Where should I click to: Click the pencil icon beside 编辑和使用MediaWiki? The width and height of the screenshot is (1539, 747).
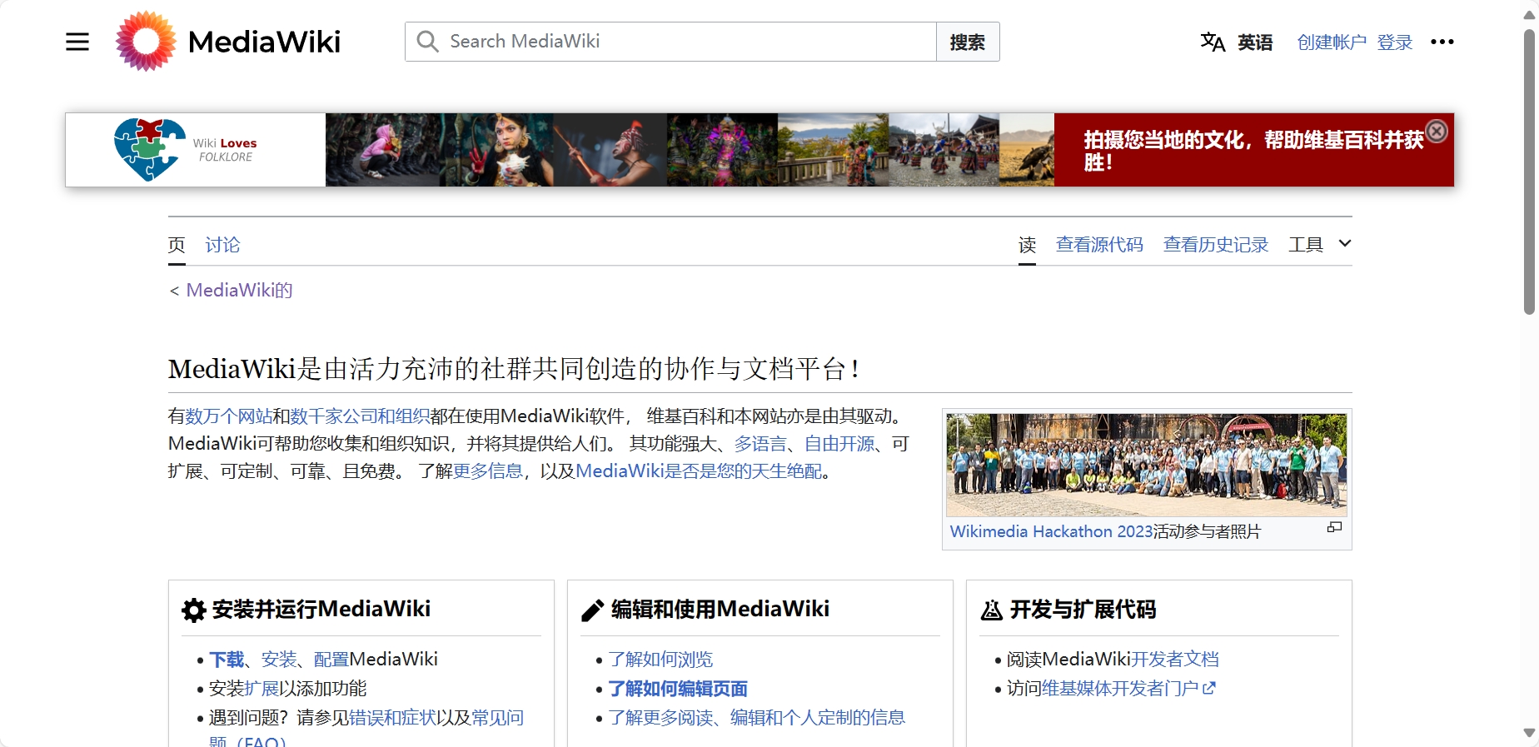(592, 610)
